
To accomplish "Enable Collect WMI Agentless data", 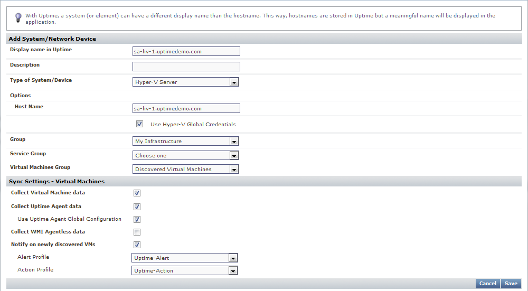I will [137, 232].
